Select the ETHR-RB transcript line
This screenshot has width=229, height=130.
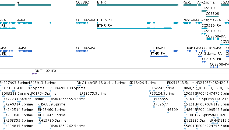(x=138, y=23)
